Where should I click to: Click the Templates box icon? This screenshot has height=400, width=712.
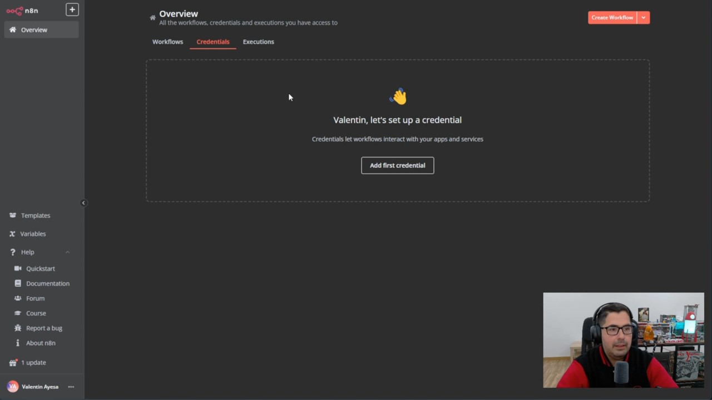pos(13,216)
